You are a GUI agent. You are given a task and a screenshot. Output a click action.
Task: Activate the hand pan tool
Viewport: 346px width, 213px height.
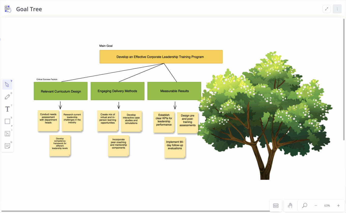(290, 205)
